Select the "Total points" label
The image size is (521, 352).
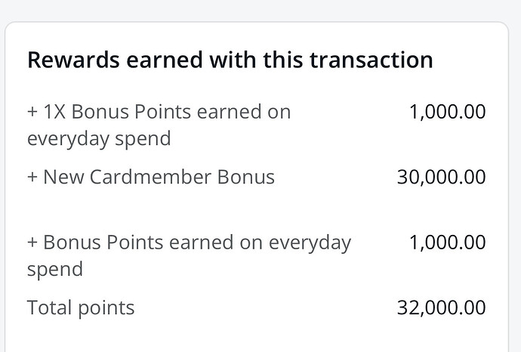click(81, 307)
